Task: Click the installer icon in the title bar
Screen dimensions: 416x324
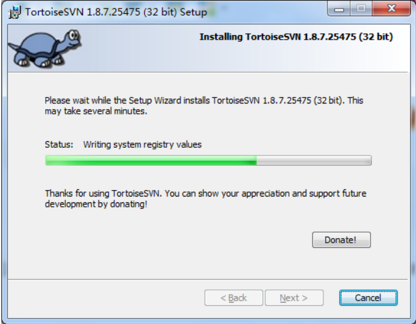Action: pyautogui.click(x=14, y=12)
